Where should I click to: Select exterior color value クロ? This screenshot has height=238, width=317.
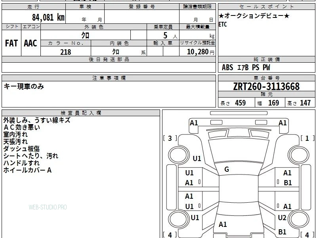click(x=85, y=35)
